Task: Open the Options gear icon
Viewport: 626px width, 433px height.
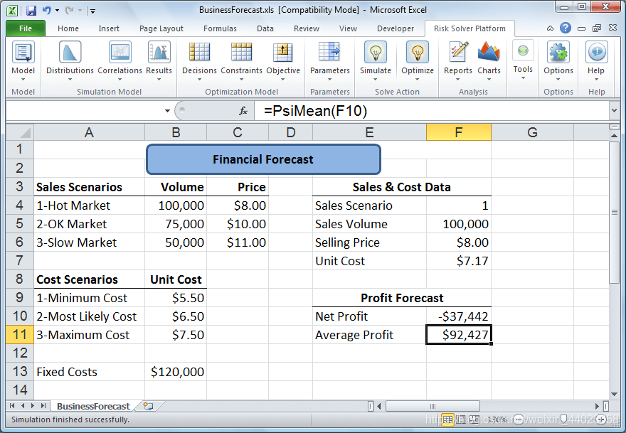Action: 558,52
